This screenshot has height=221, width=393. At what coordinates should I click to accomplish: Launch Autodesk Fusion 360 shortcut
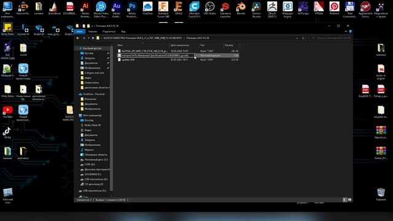(x=163, y=9)
